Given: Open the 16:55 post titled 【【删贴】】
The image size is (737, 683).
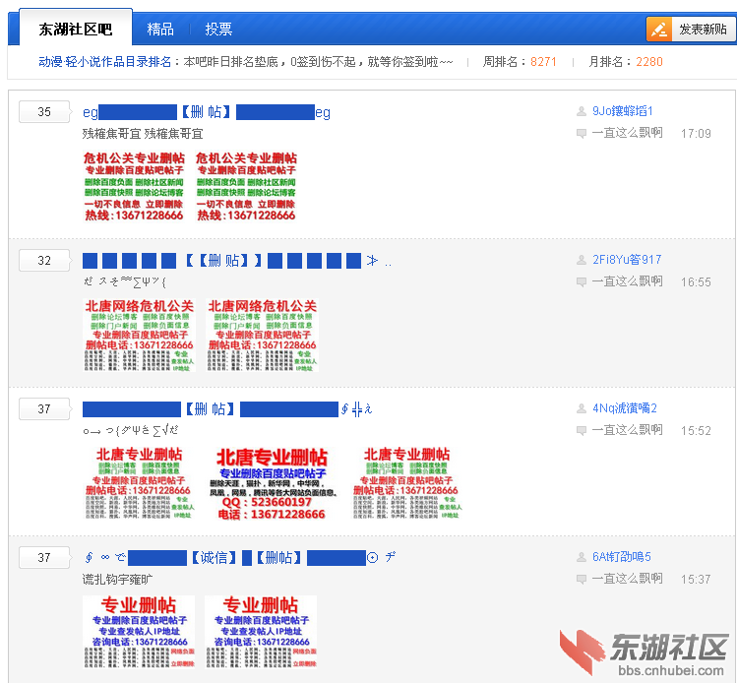Looking at the screenshot, I should pyautogui.click(x=237, y=261).
